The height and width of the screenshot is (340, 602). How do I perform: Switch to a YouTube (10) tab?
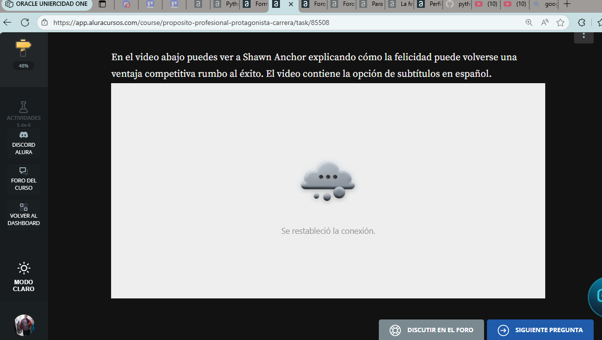coord(486,5)
